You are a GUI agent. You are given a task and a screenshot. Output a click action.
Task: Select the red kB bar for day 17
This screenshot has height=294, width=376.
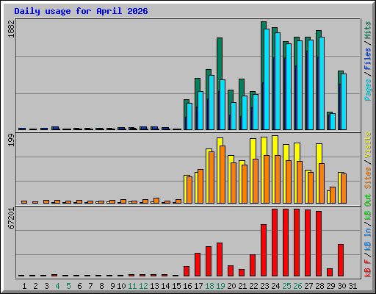[198, 265]
